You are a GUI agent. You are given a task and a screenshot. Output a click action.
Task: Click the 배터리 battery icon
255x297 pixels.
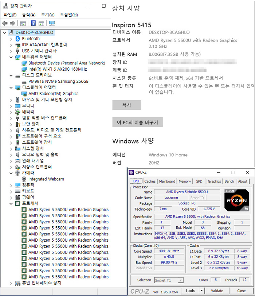click(x=17, y=112)
